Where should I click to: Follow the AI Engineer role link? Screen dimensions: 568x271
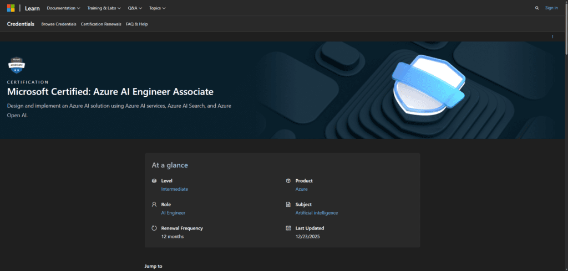pos(173,213)
